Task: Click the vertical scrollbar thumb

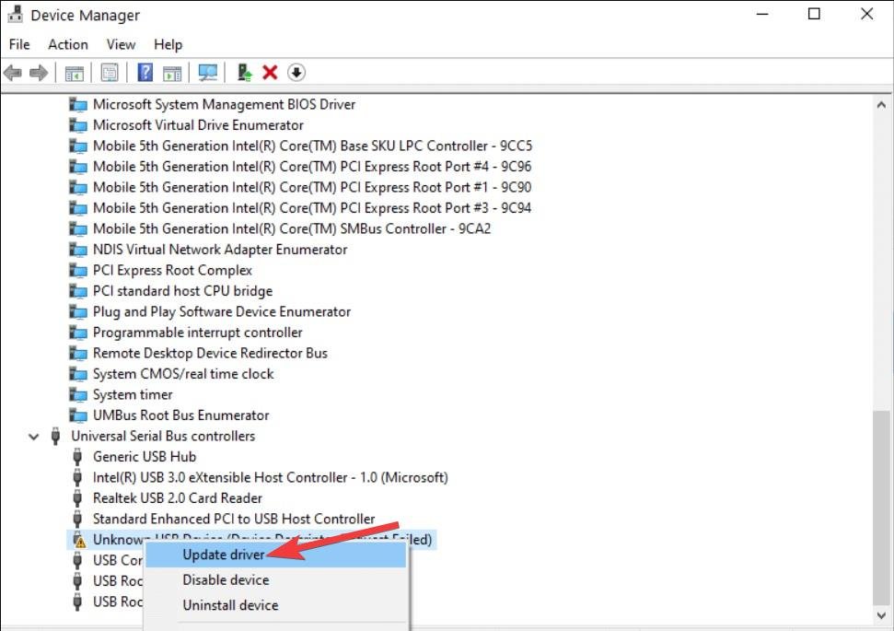Action: click(x=881, y=506)
